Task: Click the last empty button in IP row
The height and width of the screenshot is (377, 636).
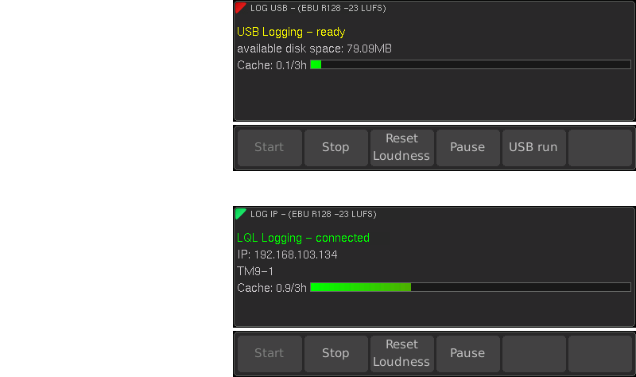Action: pyautogui.click(x=600, y=354)
